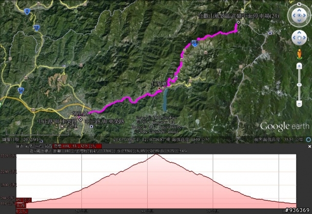Click the highway 8 route shield
The image size is (312, 214).
point(27,12)
